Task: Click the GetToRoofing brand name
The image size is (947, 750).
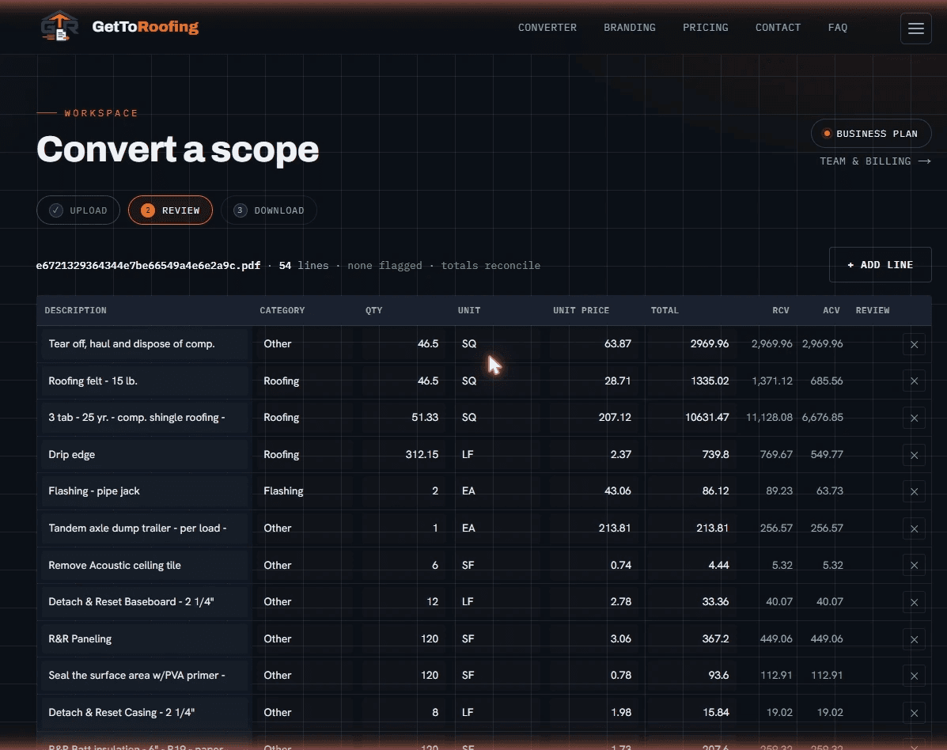Action: click(146, 27)
